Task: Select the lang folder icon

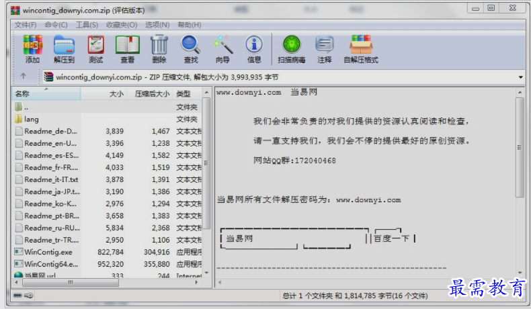Action: (x=18, y=119)
